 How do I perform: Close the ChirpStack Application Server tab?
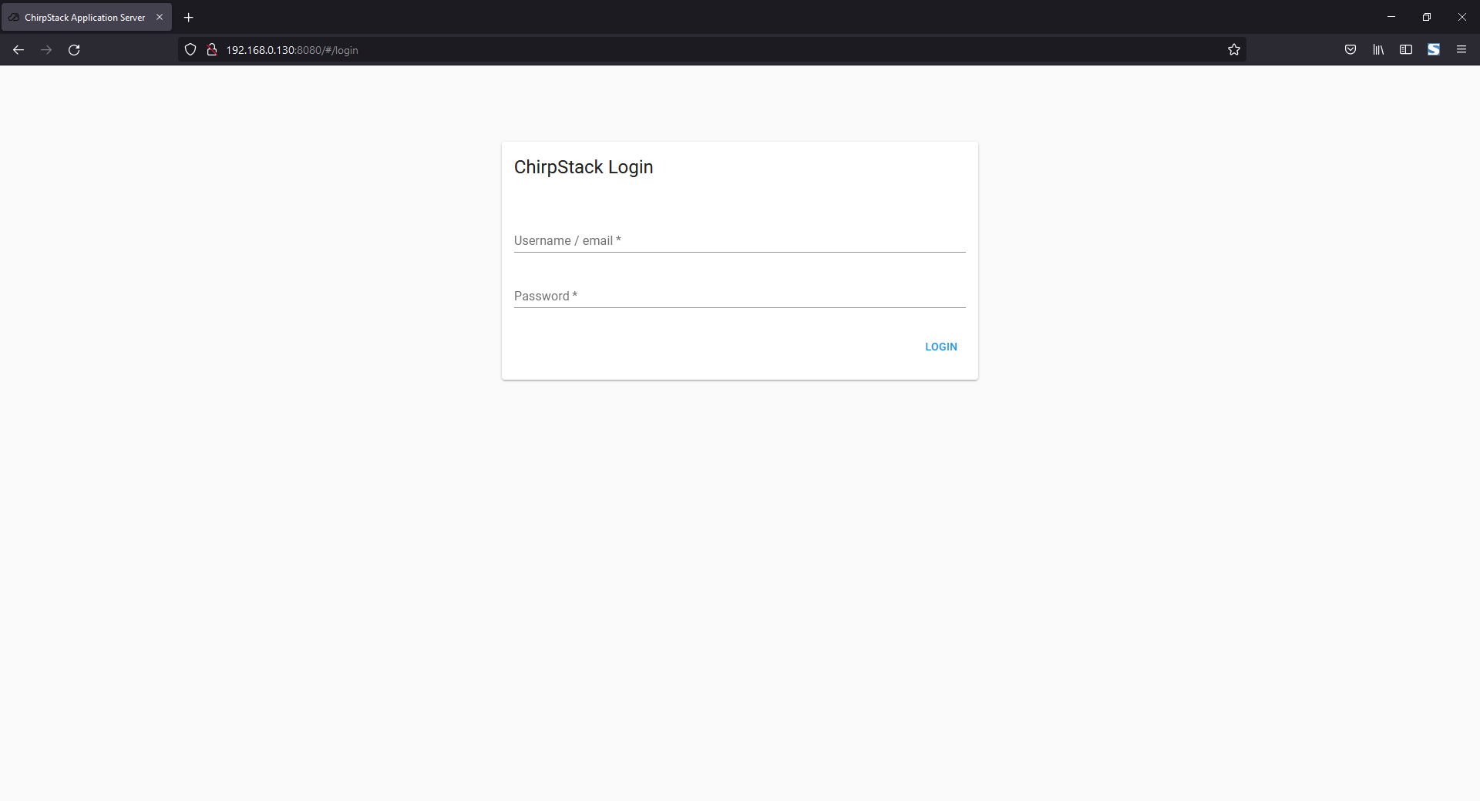[x=160, y=17]
